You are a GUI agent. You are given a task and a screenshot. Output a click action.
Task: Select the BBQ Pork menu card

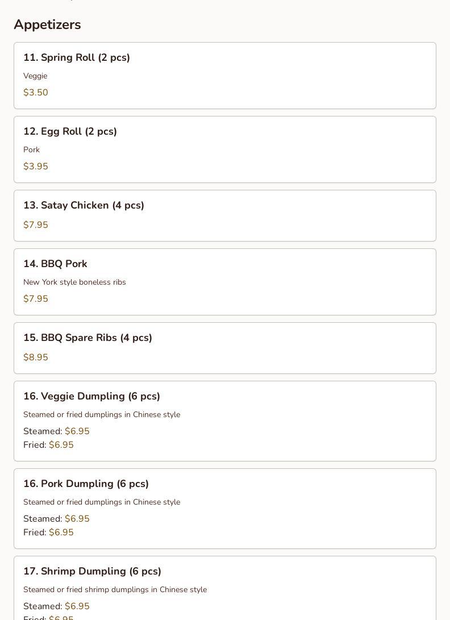225,282
